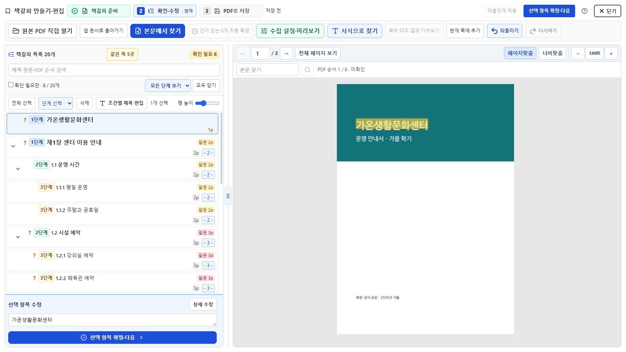Image resolution: width=626 pixels, height=352 pixels.
Task: Click the 같은 3p badge on 1.2 시설 예약
Action: click(206, 233)
